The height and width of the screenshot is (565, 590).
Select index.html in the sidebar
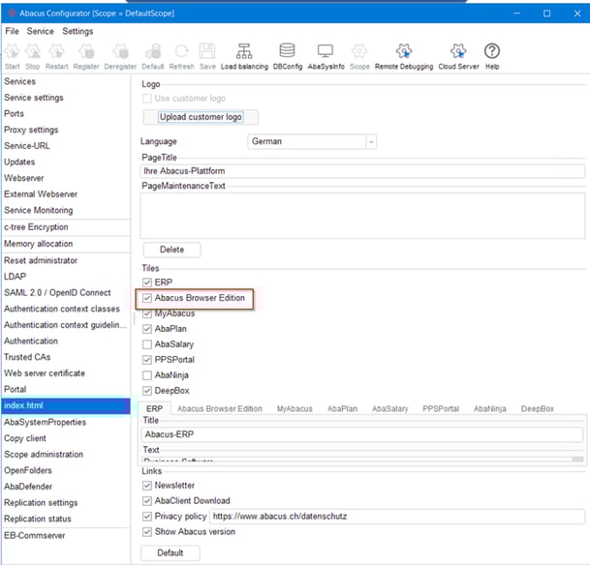[66, 405]
